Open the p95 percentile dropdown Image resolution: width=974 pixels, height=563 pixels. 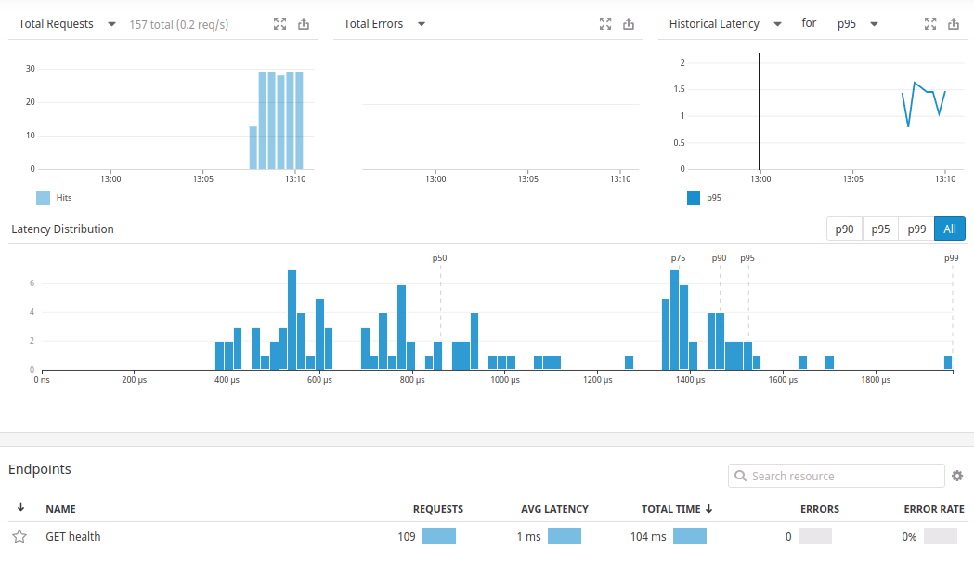874,24
